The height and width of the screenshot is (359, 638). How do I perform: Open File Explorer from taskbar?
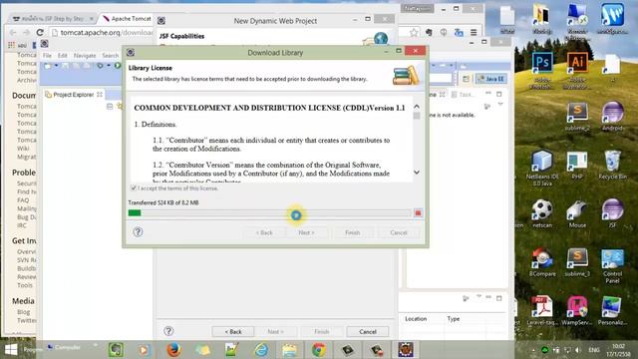tap(290, 350)
